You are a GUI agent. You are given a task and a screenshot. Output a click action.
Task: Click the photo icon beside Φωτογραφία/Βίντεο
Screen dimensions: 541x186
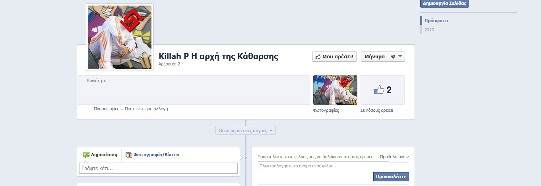[129, 155]
